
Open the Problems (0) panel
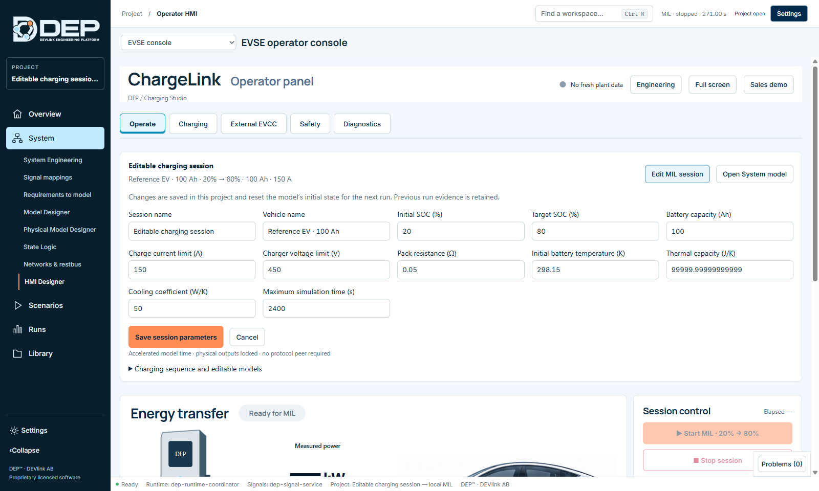[x=782, y=464]
